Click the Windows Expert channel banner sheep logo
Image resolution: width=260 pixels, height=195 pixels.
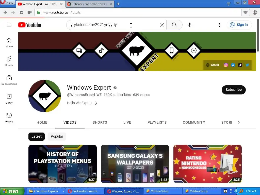click(137, 51)
